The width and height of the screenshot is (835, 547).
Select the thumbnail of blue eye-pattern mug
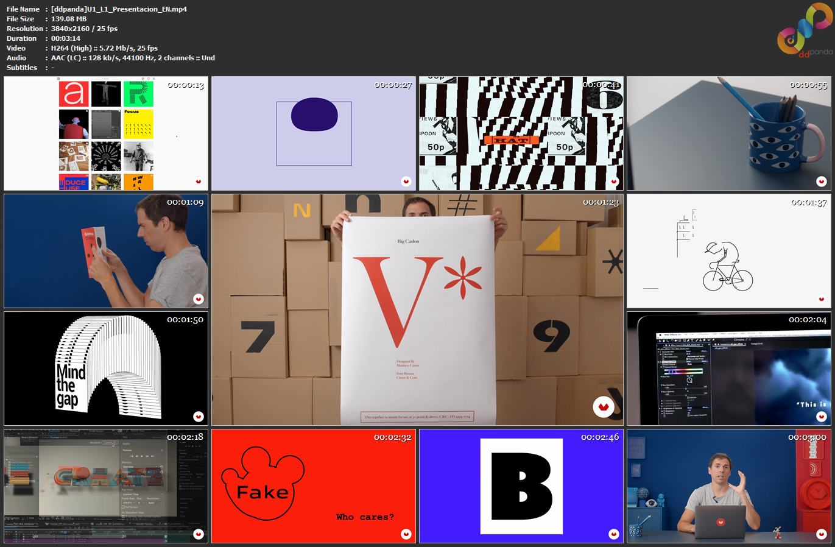click(729, 133)
